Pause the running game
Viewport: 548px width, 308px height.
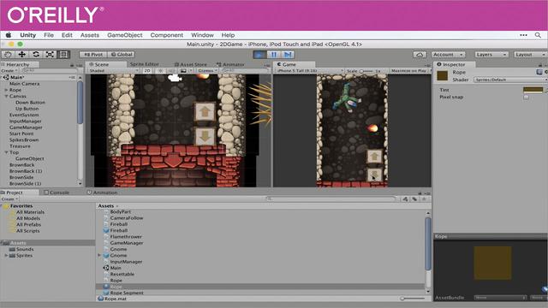(x=274, y=55)
